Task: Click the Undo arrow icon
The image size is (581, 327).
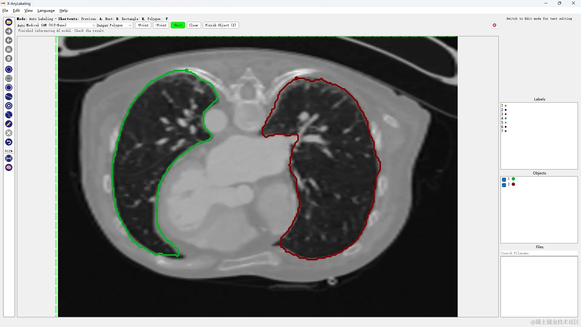Action: click(x=9, y=142)
